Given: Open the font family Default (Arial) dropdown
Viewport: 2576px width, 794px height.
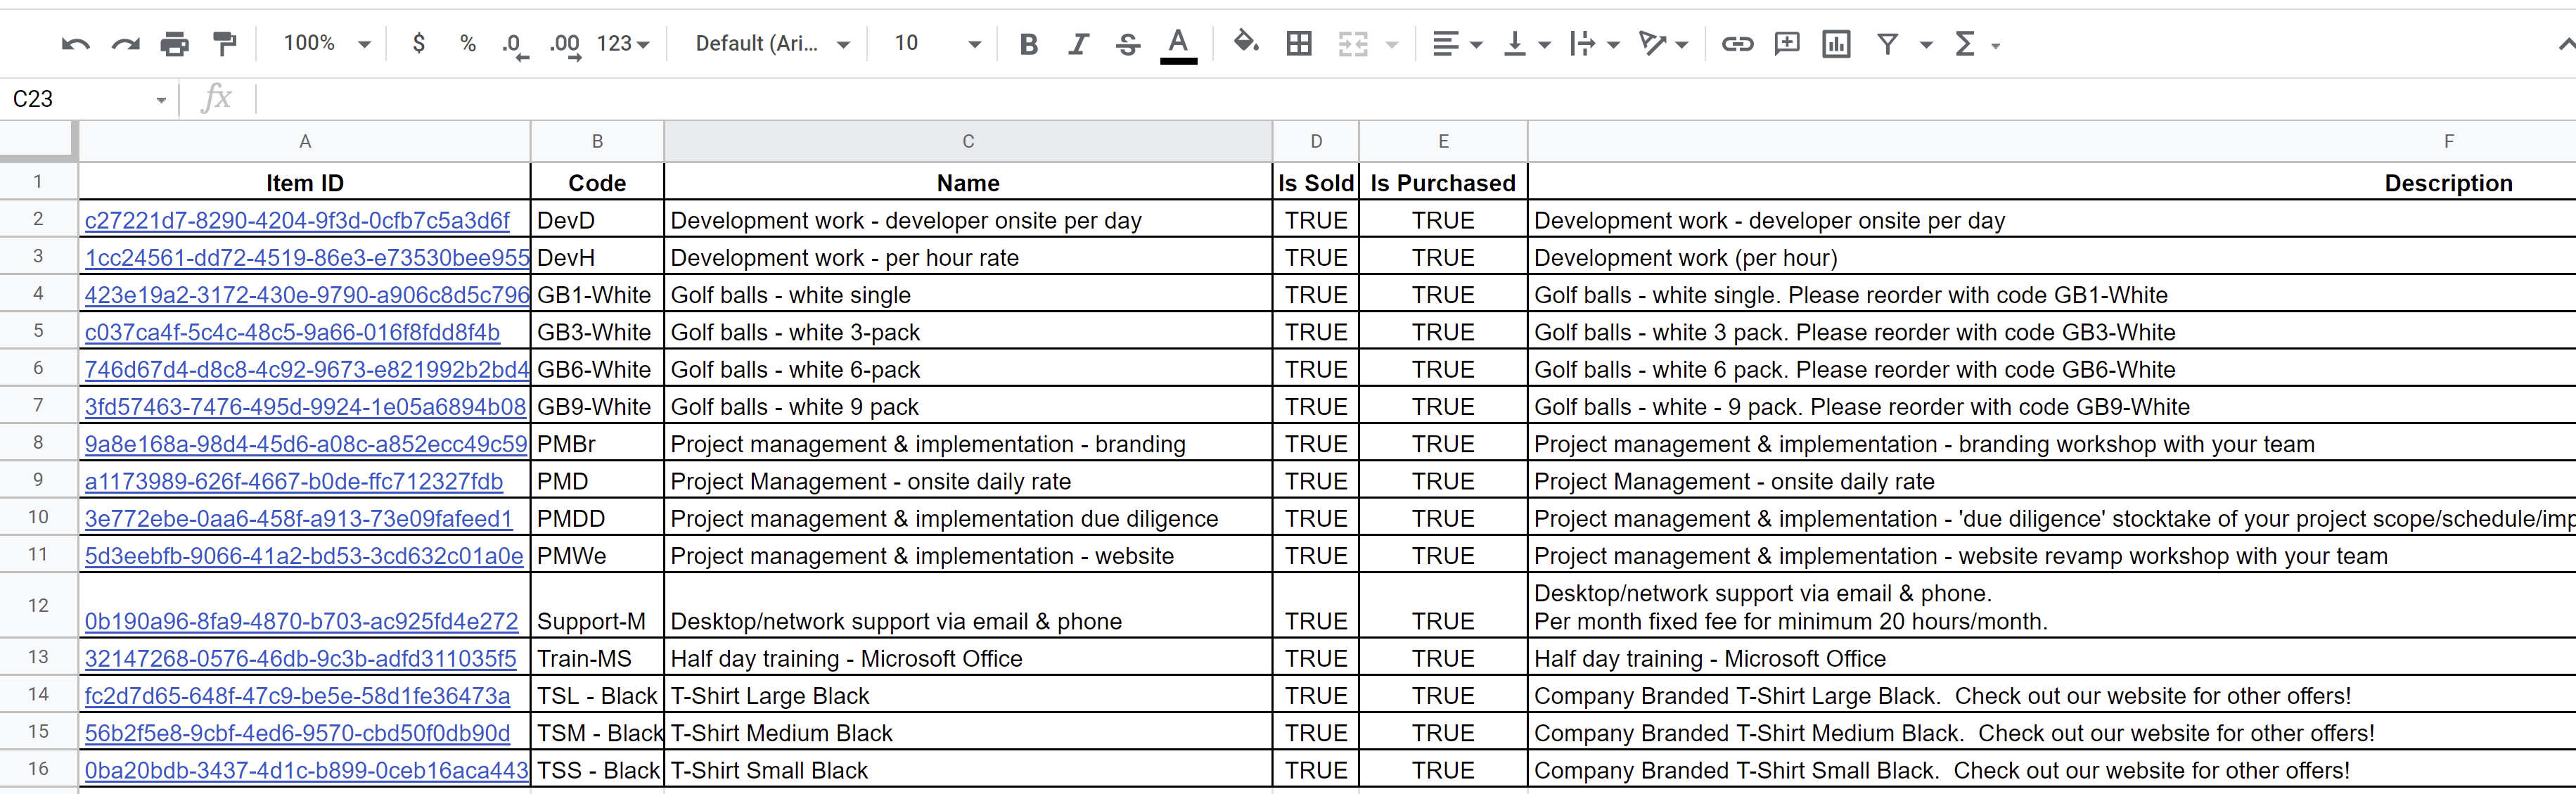Looking at the screenshot, I should click(x=772, y=44).
